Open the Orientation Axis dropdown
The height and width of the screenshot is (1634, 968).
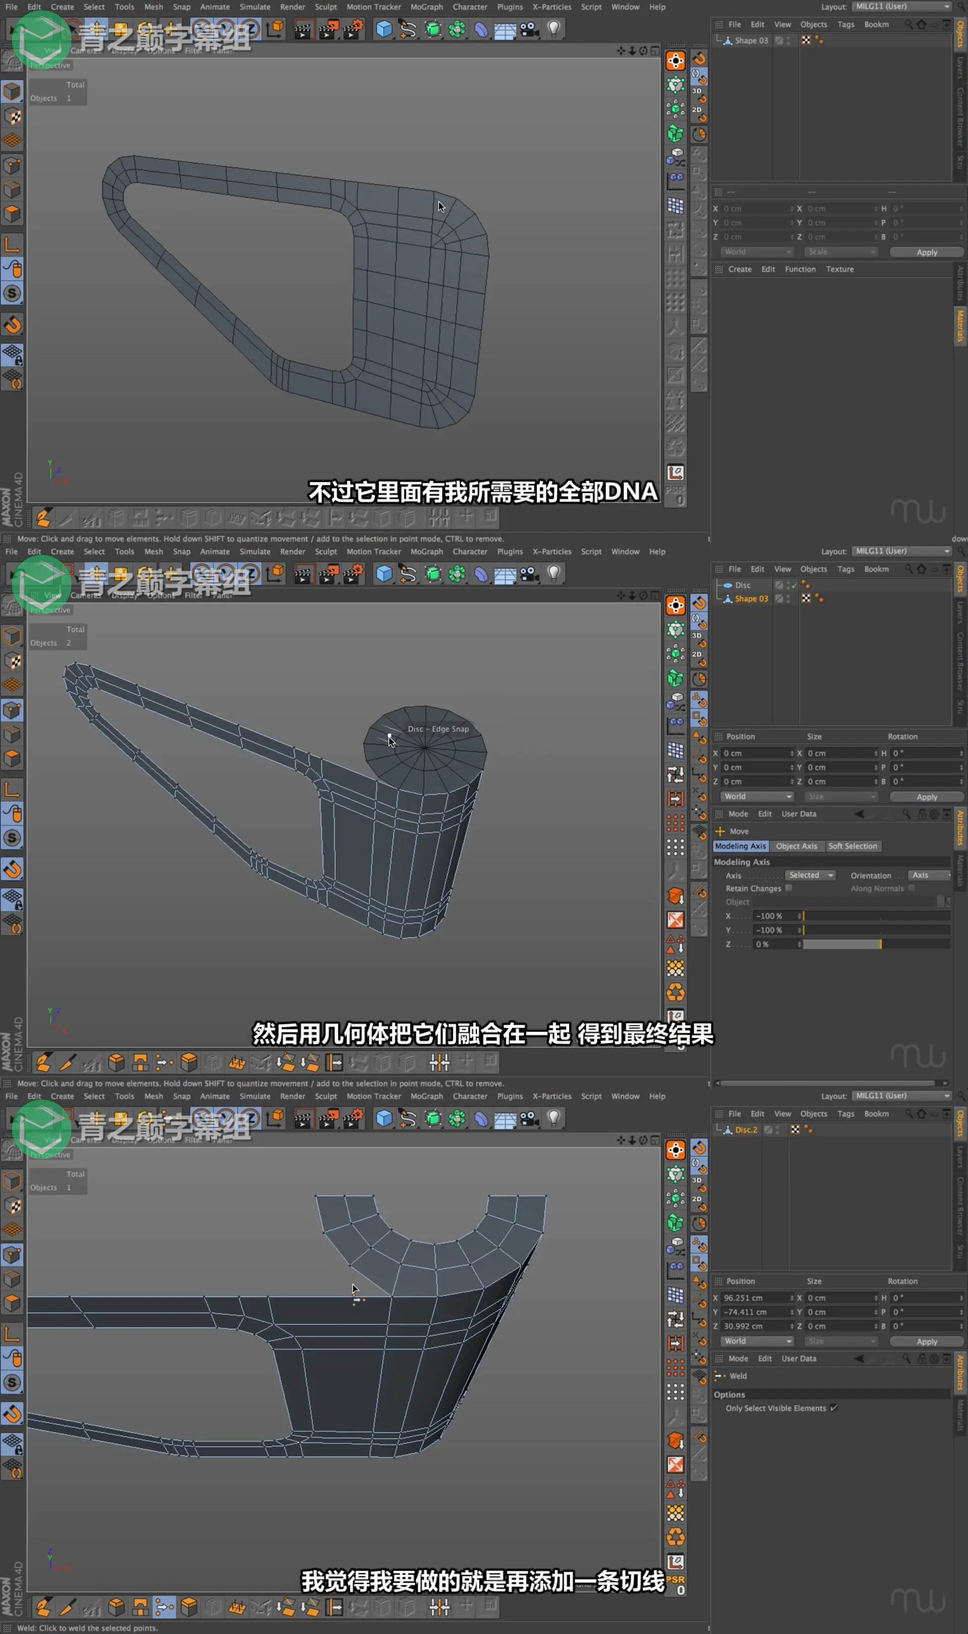click(x=930, y=876)
